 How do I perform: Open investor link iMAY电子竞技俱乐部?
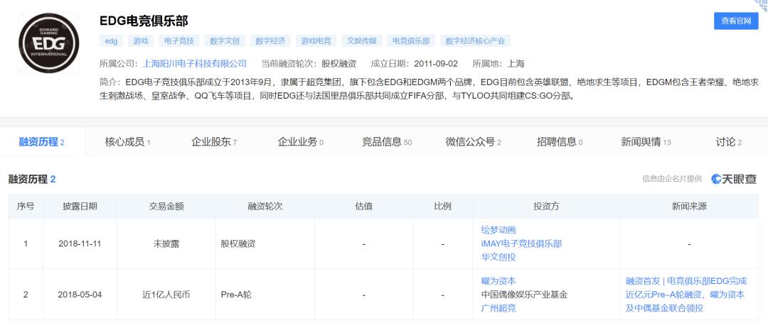pos(521,243)
